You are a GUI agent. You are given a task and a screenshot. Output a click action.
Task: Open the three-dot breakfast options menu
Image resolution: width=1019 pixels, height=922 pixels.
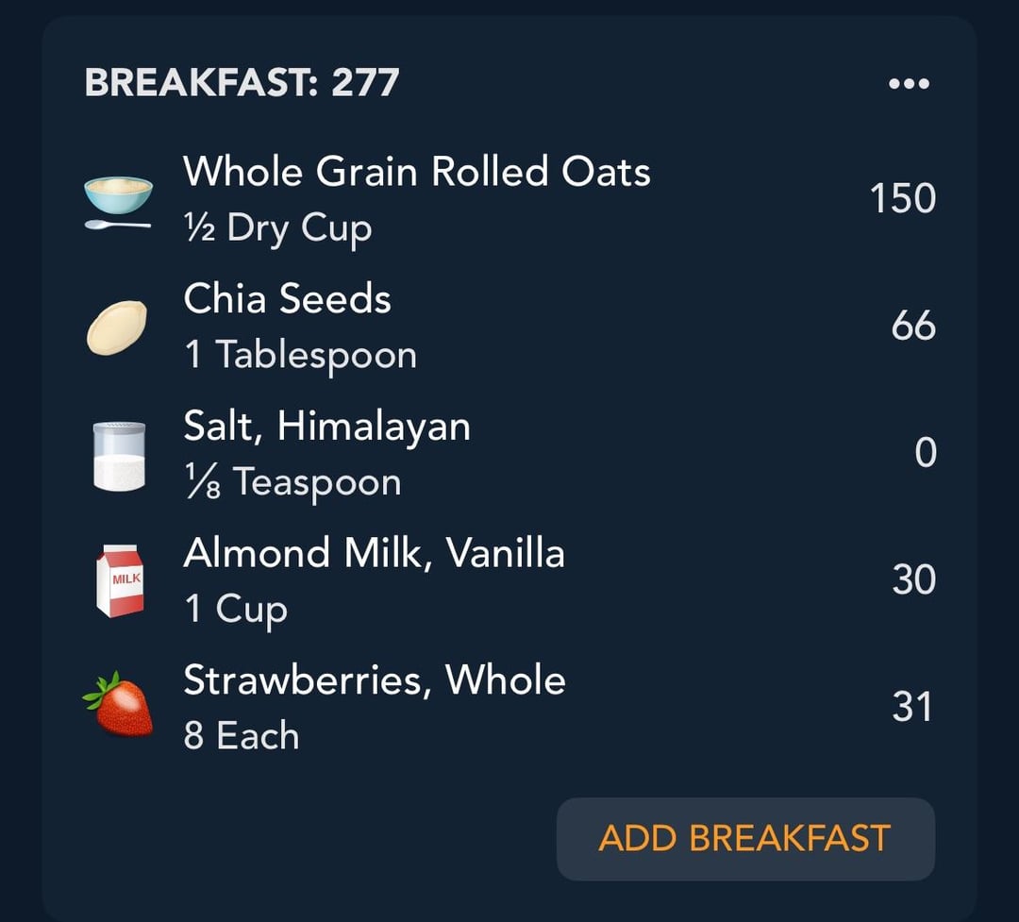point(910,83)
